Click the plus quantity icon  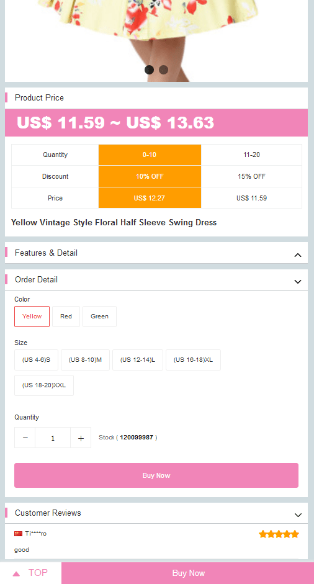pyautogui.click(x=81, y=438)
